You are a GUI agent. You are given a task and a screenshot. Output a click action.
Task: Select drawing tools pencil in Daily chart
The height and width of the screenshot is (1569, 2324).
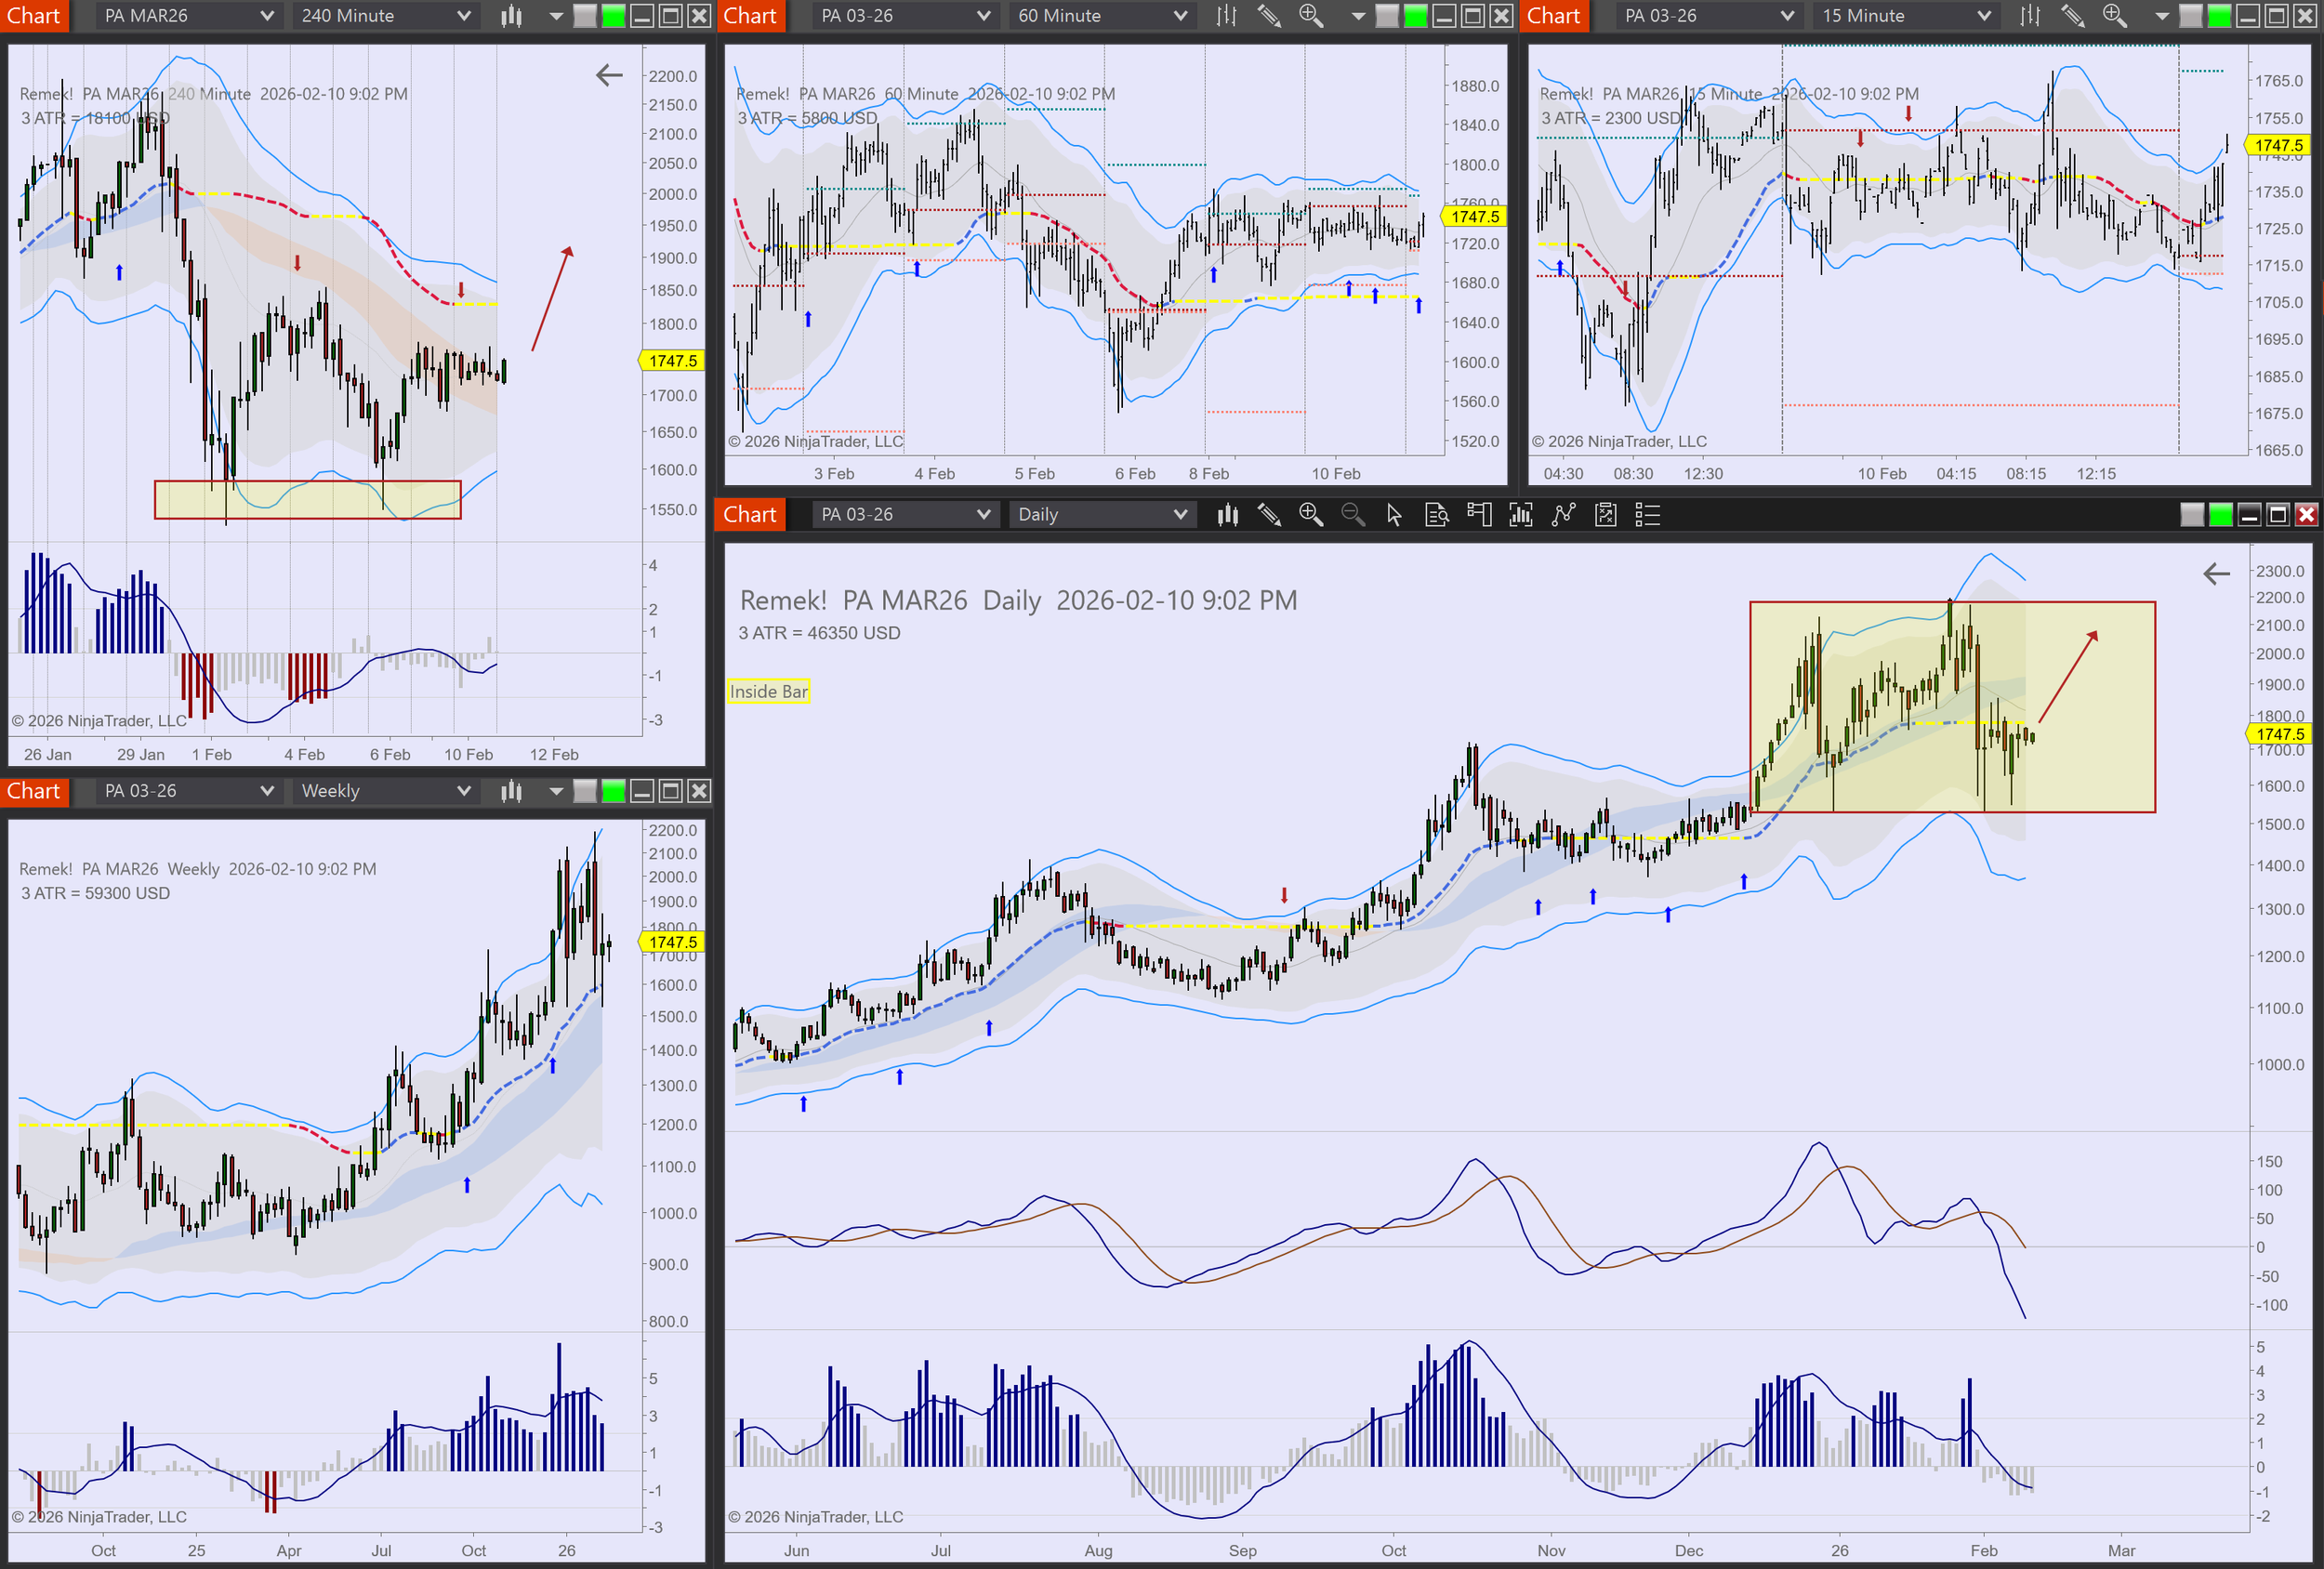1269,515
